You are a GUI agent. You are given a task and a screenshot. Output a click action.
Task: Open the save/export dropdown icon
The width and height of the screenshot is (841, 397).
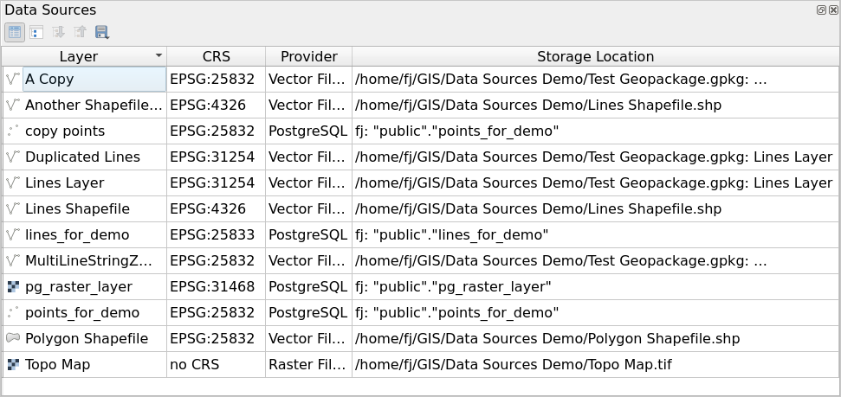102,32
